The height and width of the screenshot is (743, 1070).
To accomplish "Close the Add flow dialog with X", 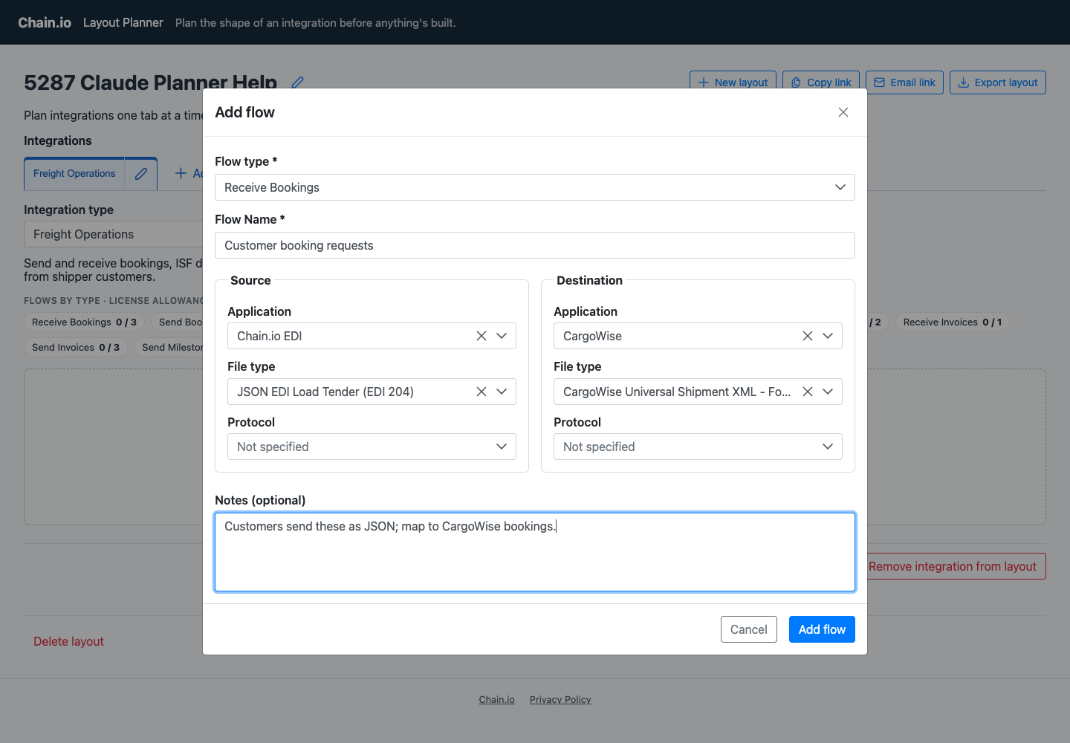I will pos(843,112).
